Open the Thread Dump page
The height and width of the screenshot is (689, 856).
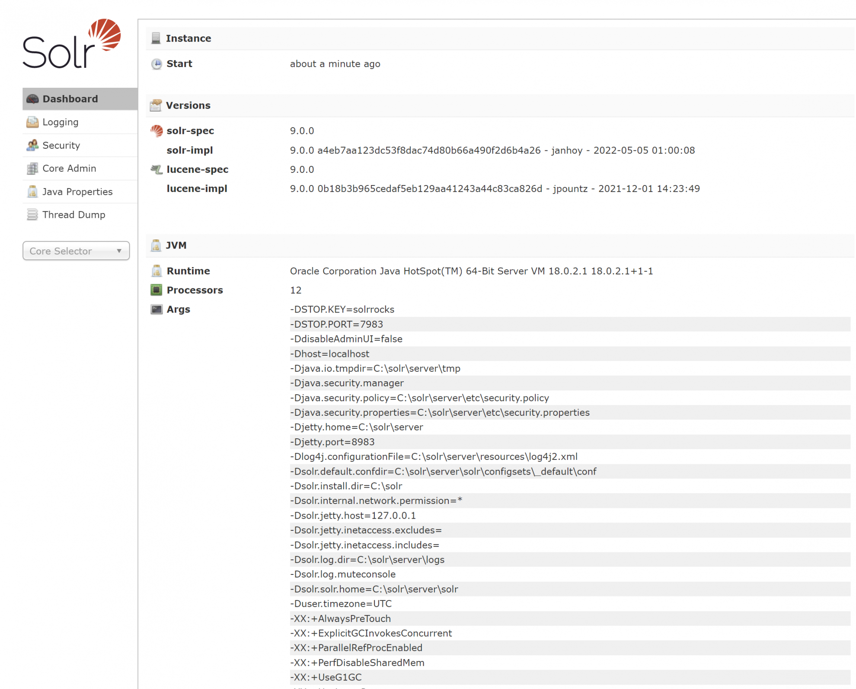pyautogui.click(x=73, y=214)
